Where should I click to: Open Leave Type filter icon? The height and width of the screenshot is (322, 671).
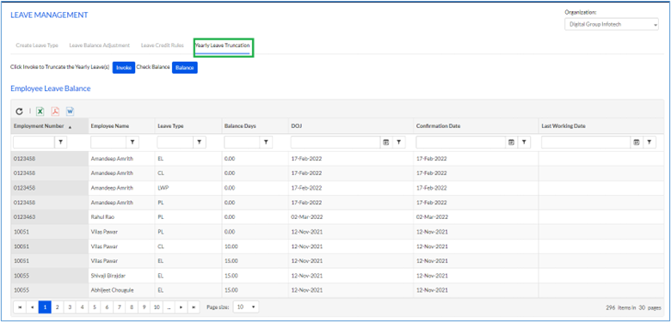pyautogui.click(x=199, y=143)
